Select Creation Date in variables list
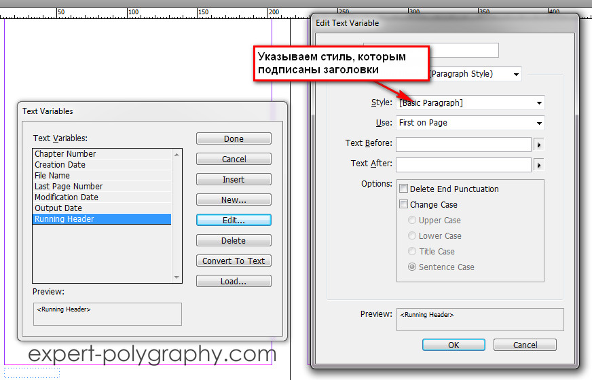Image resolution: width=592 pixels, height=380 pixels. 102,164
